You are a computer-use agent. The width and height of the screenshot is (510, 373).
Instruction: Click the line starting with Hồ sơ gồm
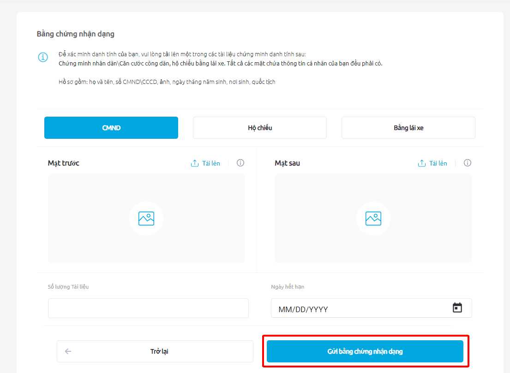click(x=167, y=82)
